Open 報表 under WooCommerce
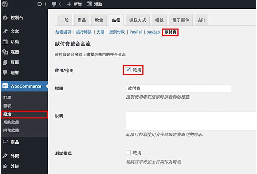Viewport: 257px width, 174px height. 7,106
